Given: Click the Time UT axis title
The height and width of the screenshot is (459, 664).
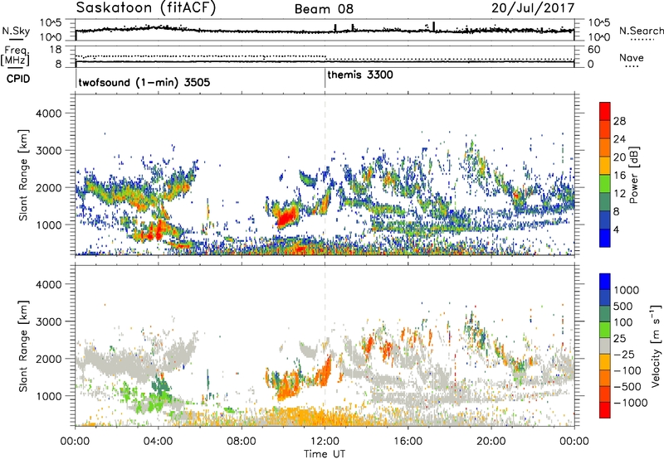Looking at the screenshot, I should point(325,454).
